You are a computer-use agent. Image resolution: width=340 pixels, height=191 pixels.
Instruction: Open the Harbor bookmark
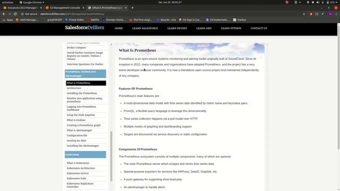tap(240, 20)
